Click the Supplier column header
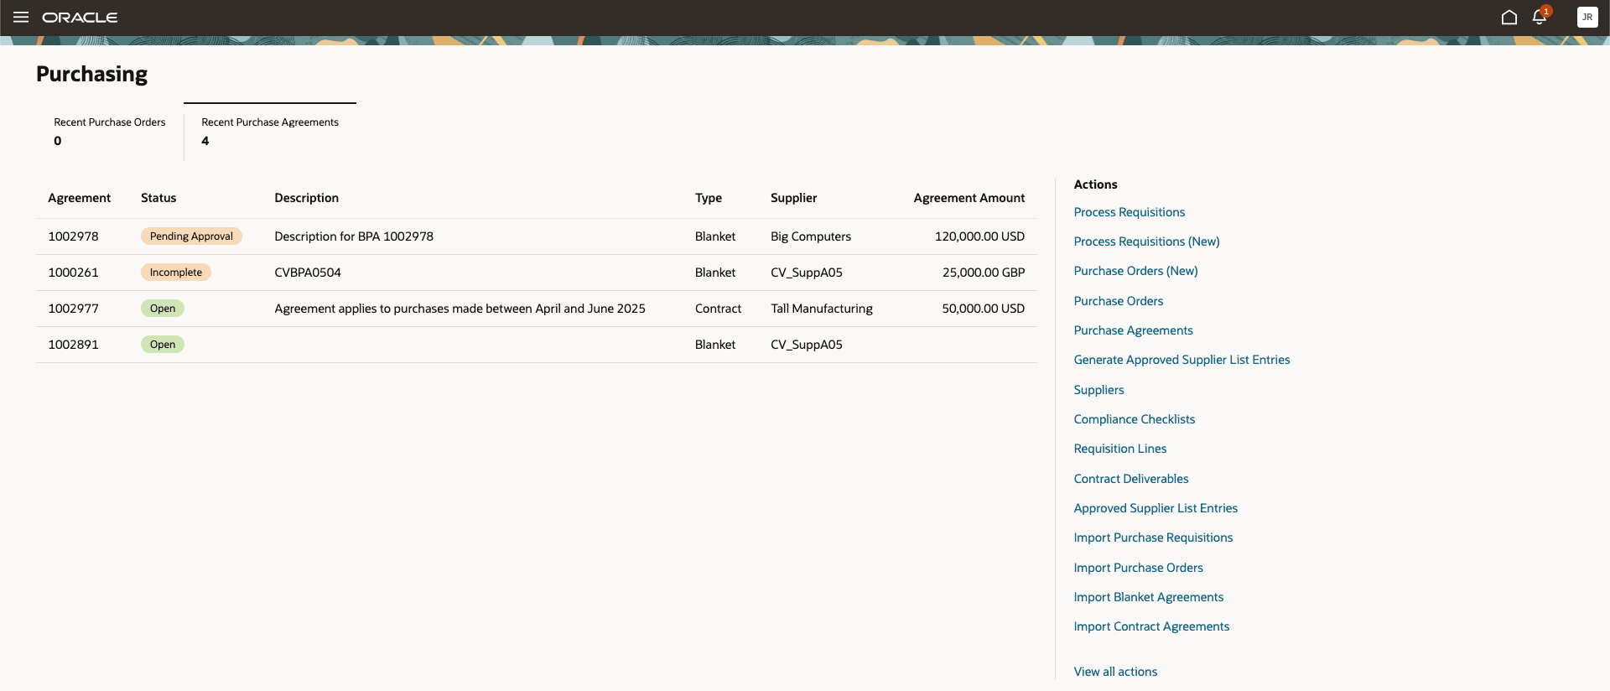 click(793, 198)
